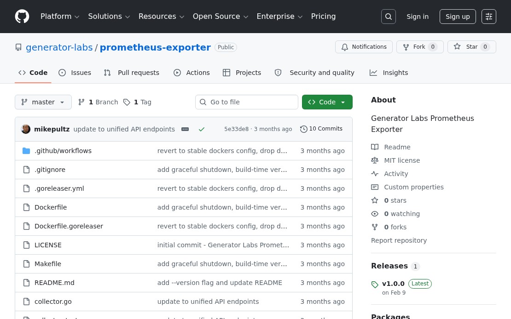
Task: Open the Dockerfile file entry
Action: [x=51, y=207]
